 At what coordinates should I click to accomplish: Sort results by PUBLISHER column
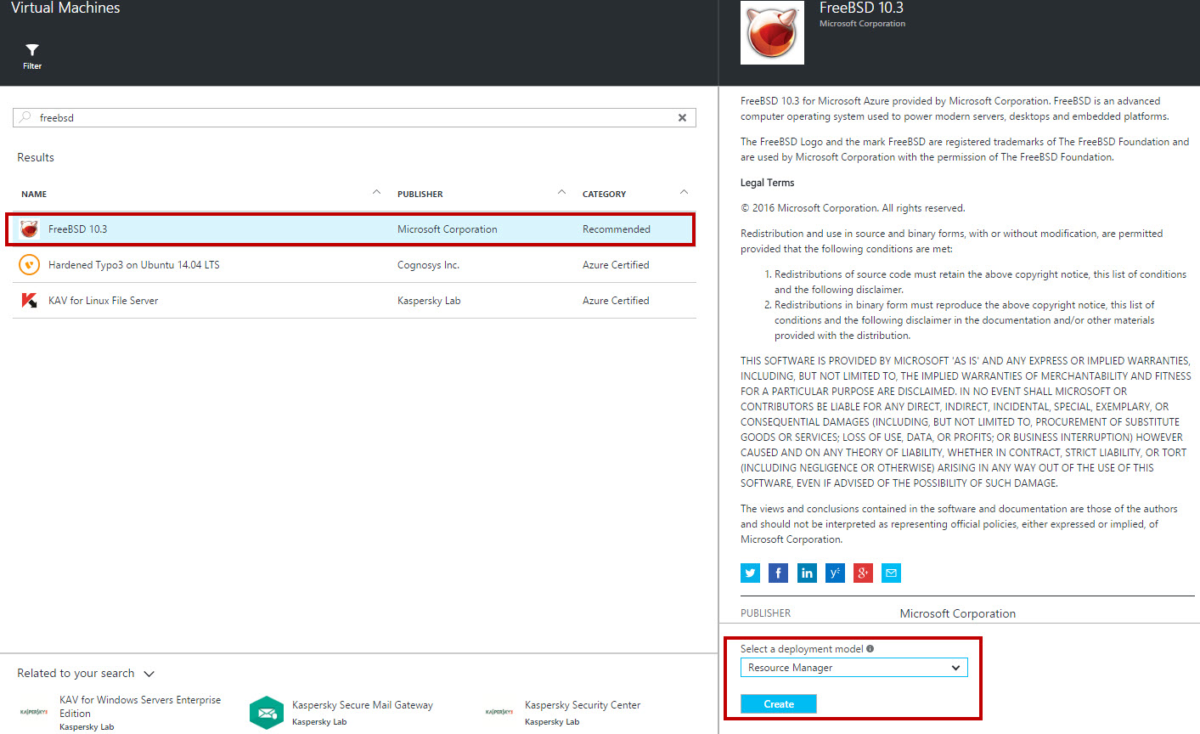420,195
